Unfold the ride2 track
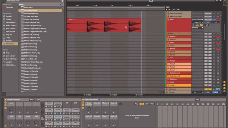The image size is (228, 128). (x=168, y=85)
